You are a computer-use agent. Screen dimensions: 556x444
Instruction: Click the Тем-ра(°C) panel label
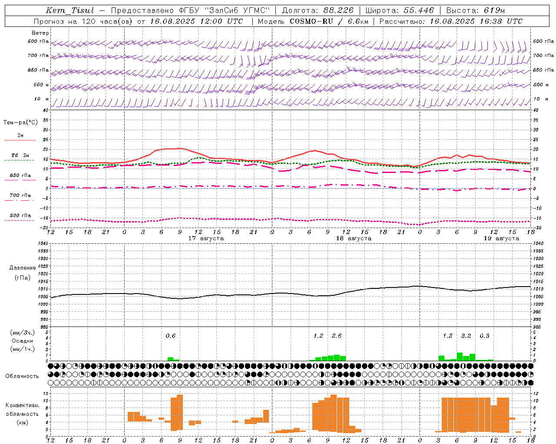coord(20,123)
